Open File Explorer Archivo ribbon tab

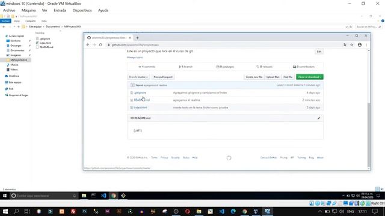pos(5,21)
